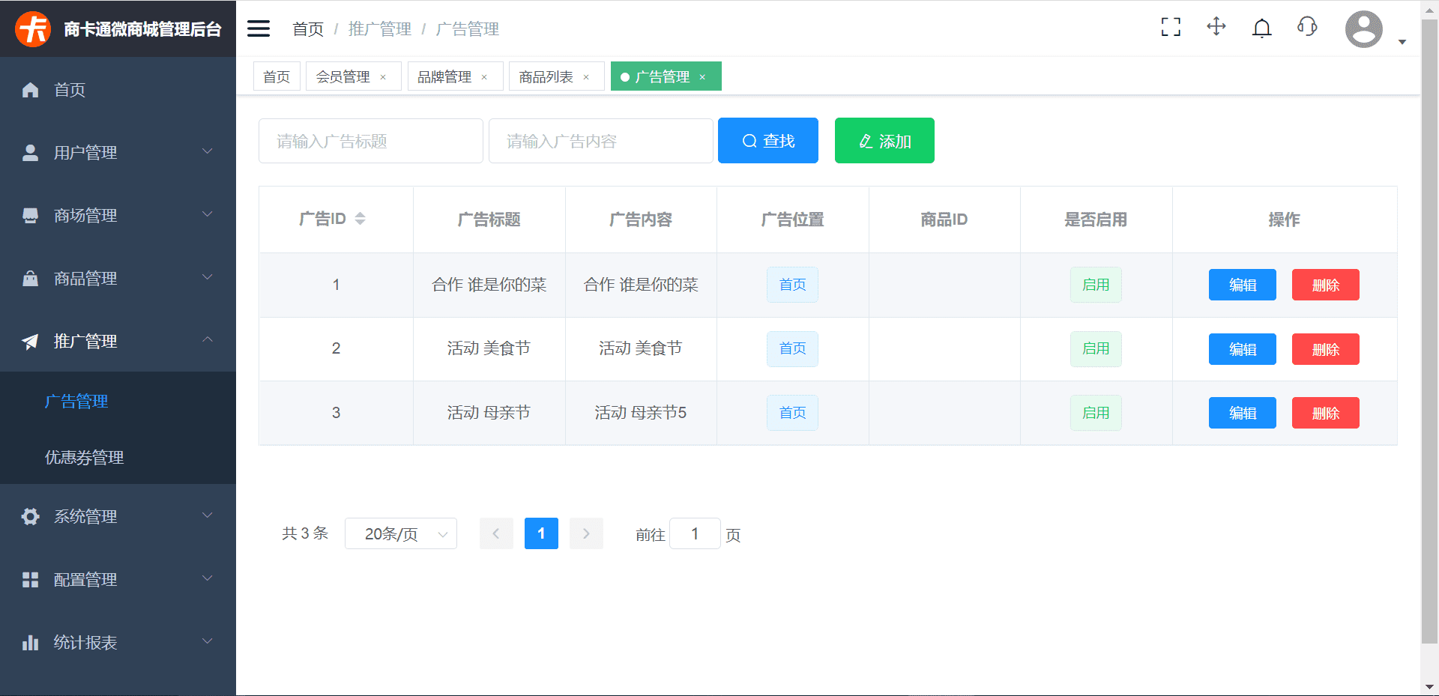Image resolution: width=1439 pixels, height=696 pixels.
Task: Toggle 启用 status for ad 活动 母亲节
Action: [x=1096, y=413]
